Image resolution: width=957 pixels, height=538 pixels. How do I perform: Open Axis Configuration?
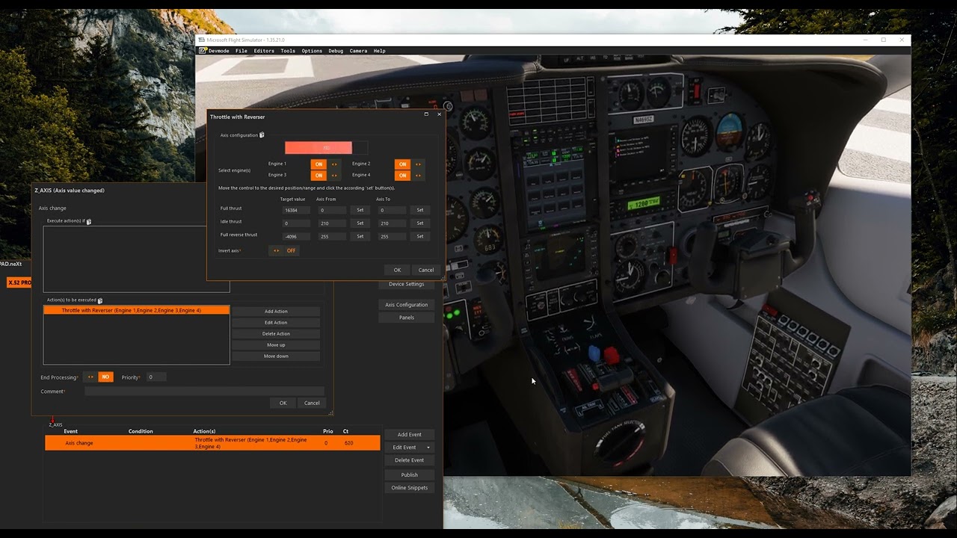click(x=407, y=305)
